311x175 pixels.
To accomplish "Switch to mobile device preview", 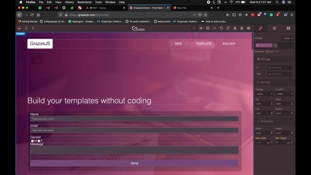I will click(x=33, y=28).
